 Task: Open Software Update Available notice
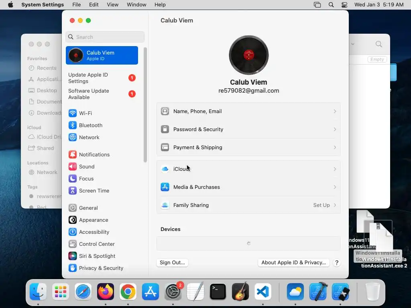pyautogui.click(x=102, y=94)
